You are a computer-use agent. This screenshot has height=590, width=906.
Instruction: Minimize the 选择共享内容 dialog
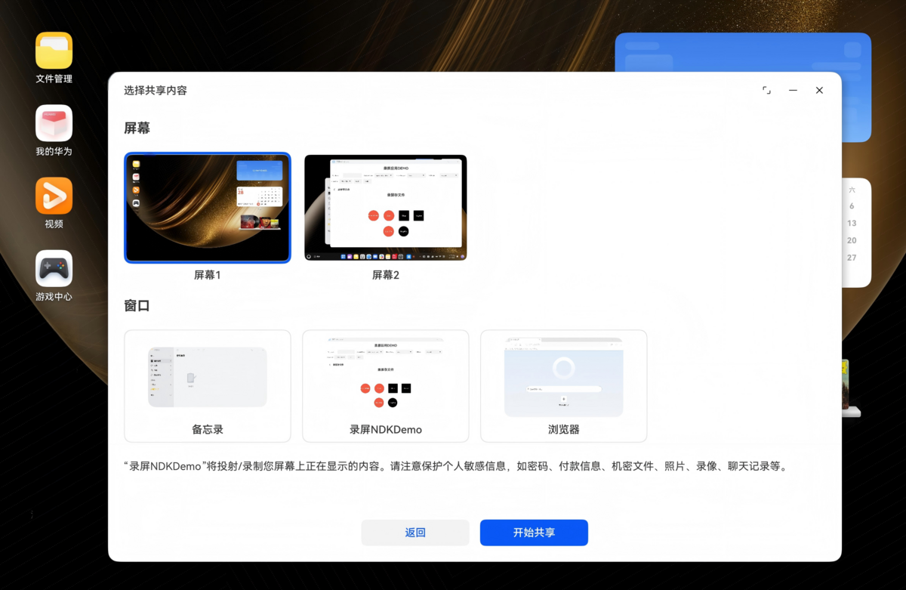click(x=793, y=91)
